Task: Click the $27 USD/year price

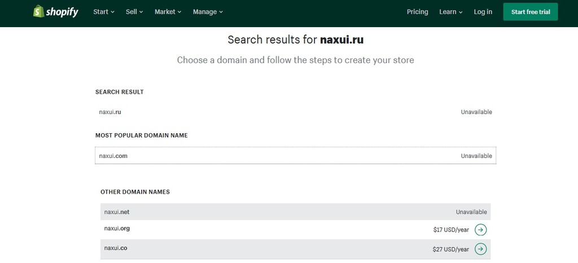Action: [451, 249]
